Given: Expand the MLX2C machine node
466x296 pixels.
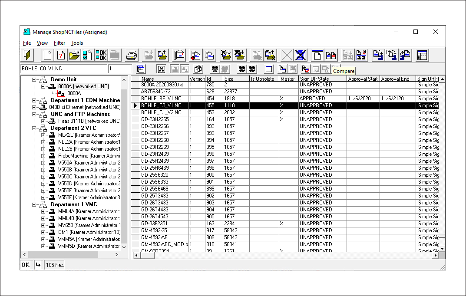Looking at the screenshot, I should [43, 135].
